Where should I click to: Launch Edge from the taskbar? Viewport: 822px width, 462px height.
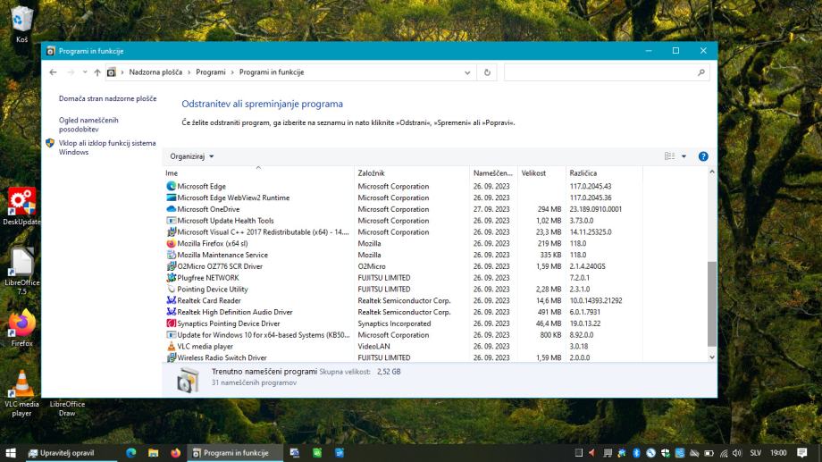[x=131, y=453]
